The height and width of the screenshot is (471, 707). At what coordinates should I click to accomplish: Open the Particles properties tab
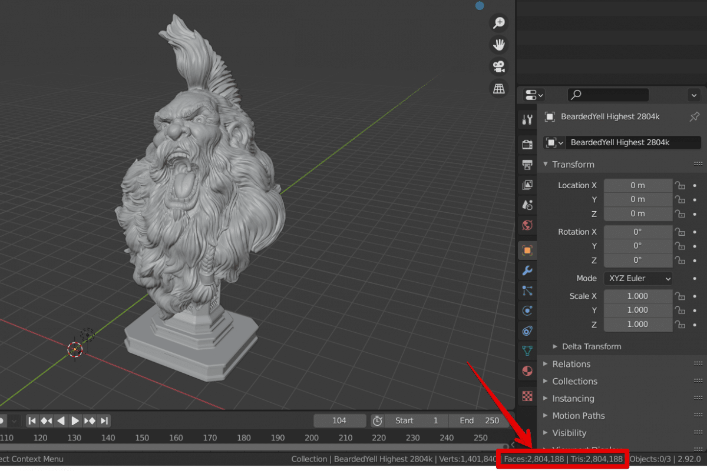[x=527, y=290]
